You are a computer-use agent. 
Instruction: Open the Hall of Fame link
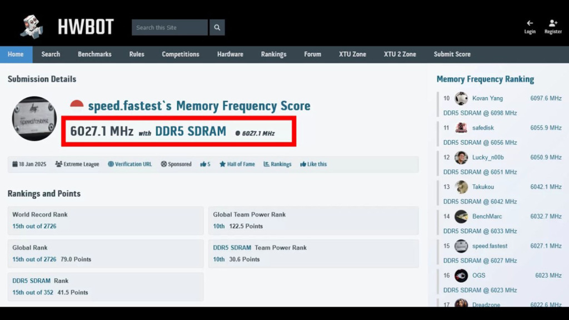(x=241, y=164)
